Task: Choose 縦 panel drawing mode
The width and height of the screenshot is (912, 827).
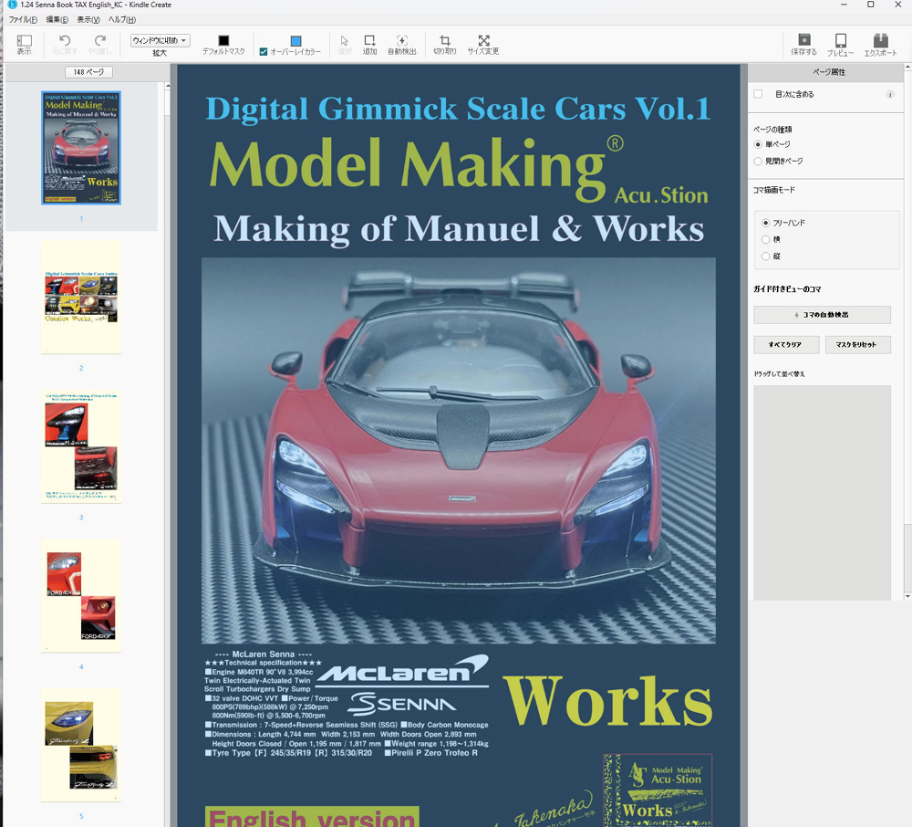Action: 765,256
